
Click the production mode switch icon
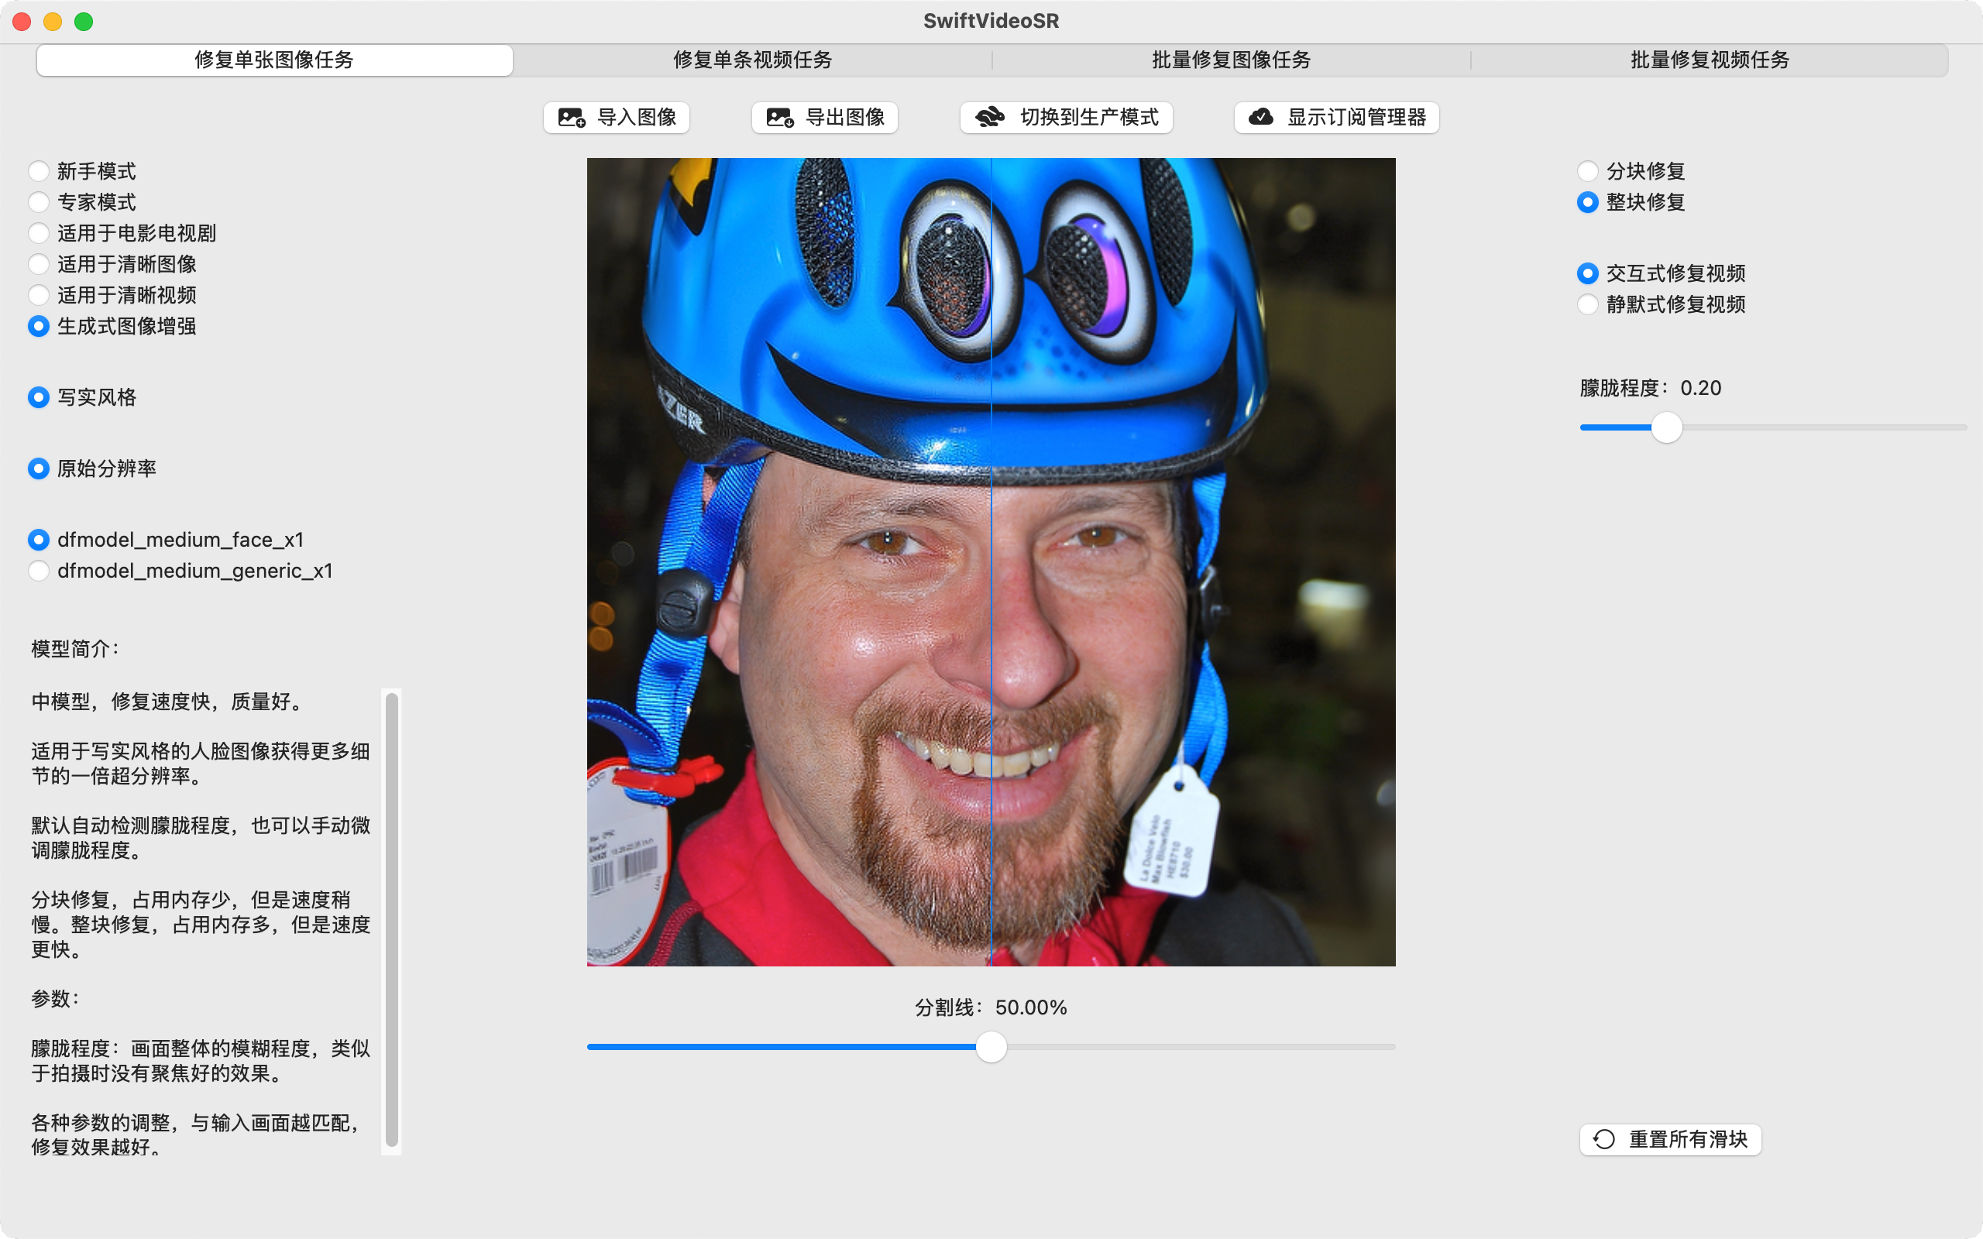(x=990, y=118)
